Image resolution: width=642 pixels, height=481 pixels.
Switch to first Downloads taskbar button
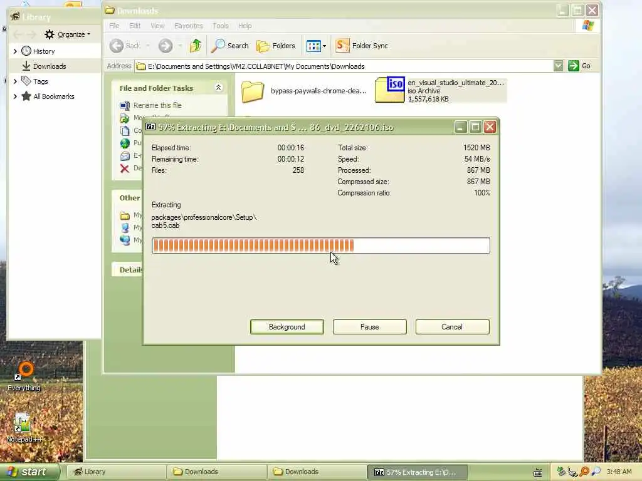point(217,472)
